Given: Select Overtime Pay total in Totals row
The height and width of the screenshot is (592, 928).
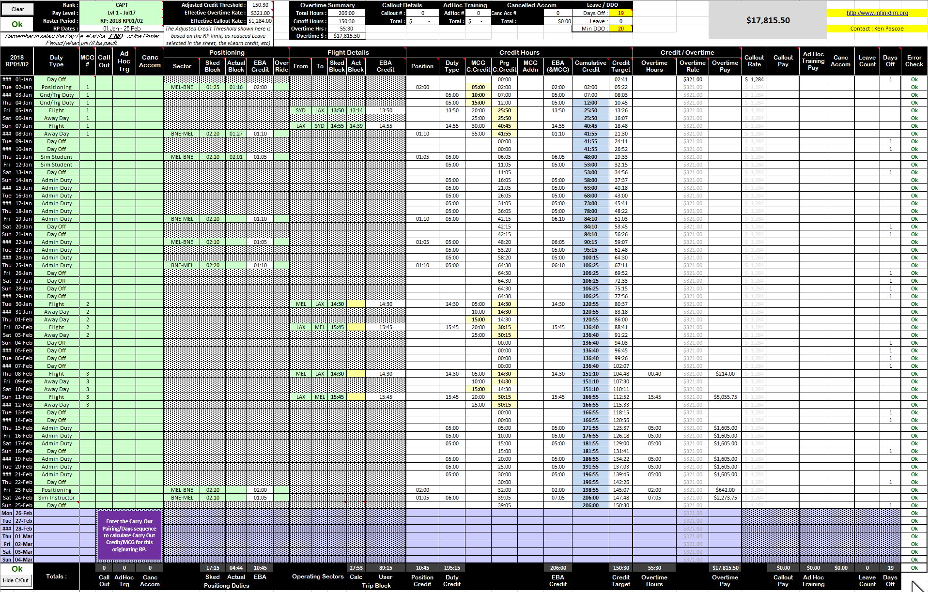Looking at the screenshot, I should pyautogui.click(x=725, y=568).
